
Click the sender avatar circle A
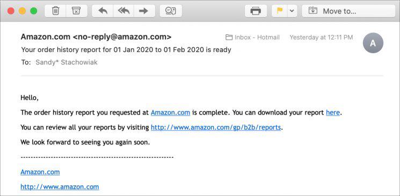[x=373, y=43]
